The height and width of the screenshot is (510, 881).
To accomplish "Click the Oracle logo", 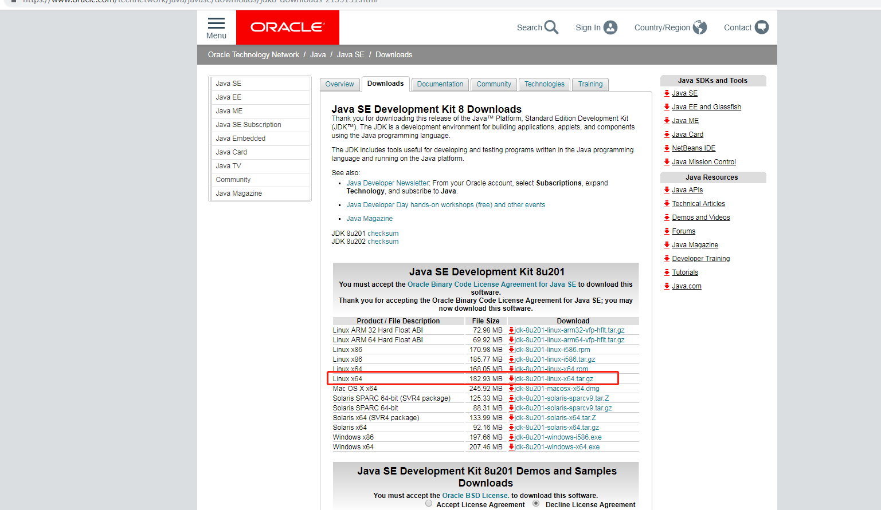I will click(288, 27).
